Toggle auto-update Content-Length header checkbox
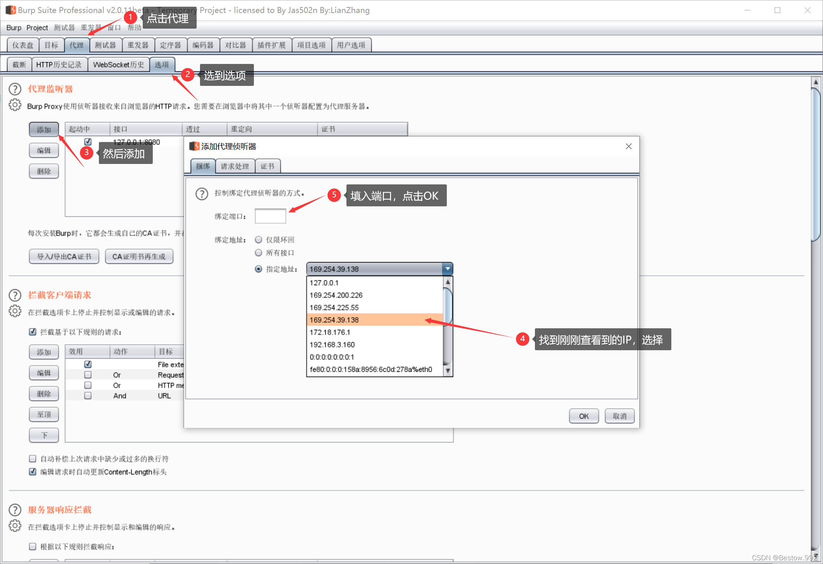This screenshot has width=823, height=564. 33,471
